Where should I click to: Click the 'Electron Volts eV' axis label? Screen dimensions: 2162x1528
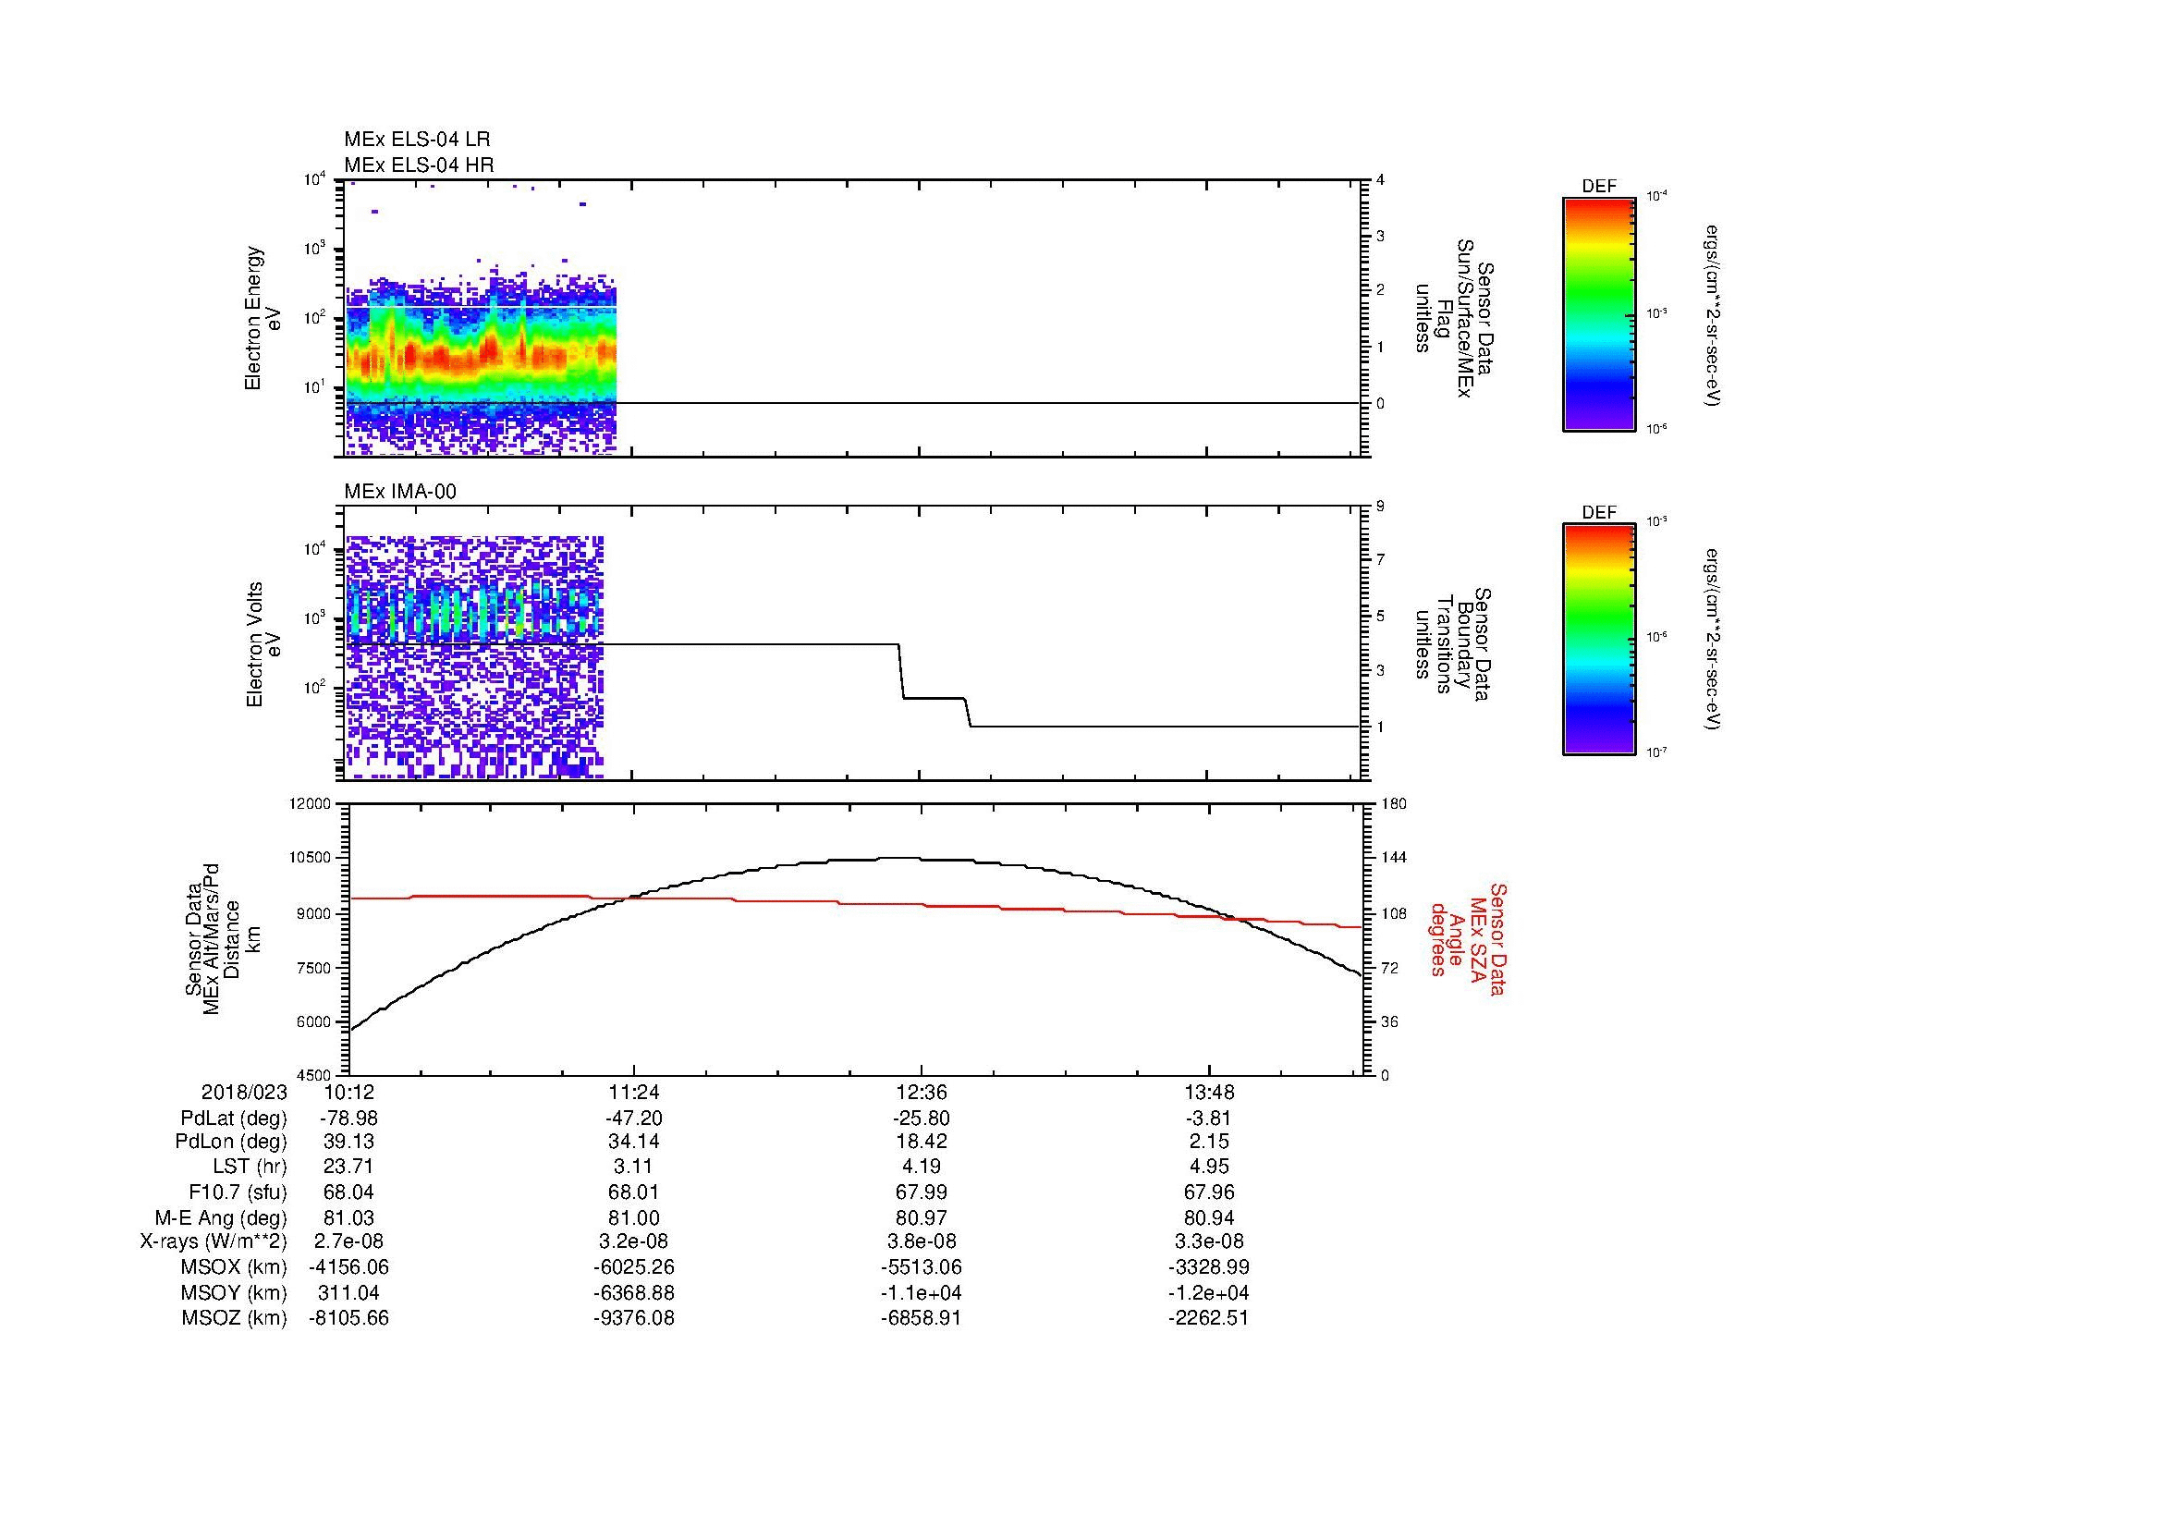263,644
